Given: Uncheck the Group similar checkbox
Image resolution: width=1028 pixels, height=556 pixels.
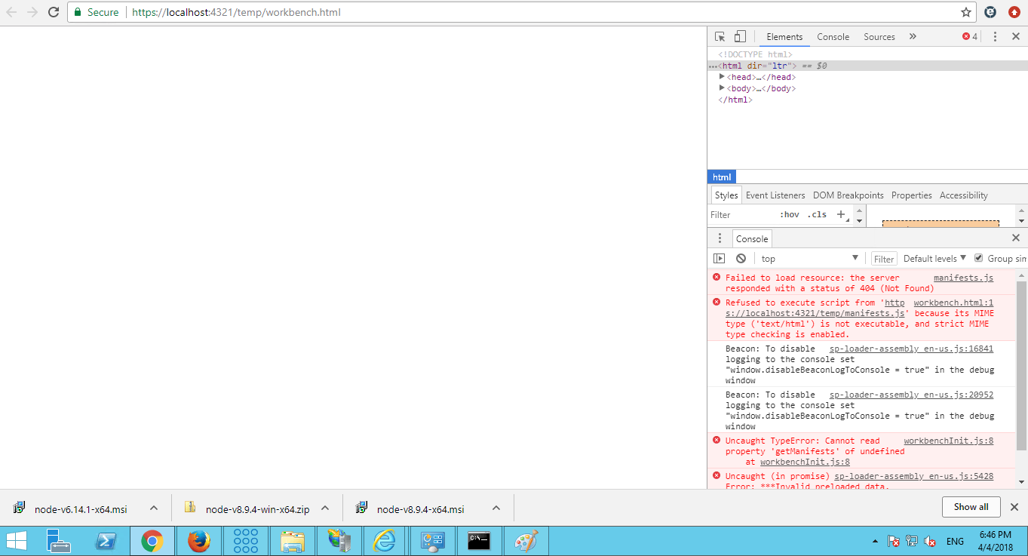Looking at the screenshot, I should point(978,257).
